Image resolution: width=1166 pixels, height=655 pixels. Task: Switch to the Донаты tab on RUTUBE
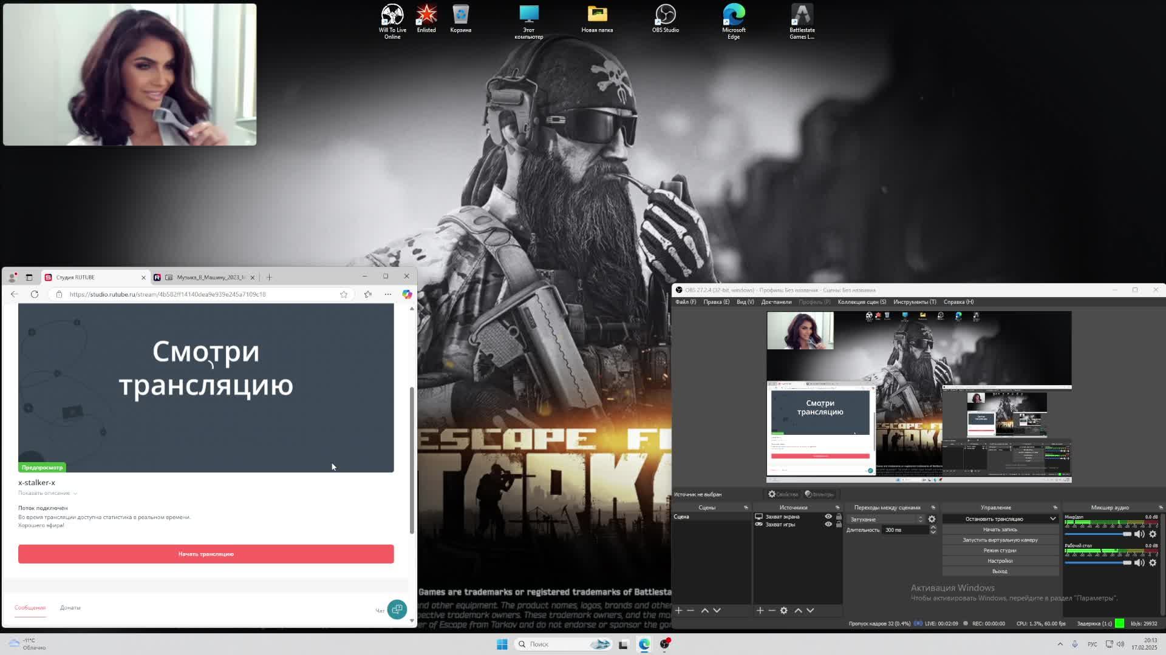pyautogui.click(x=70, y=608)
